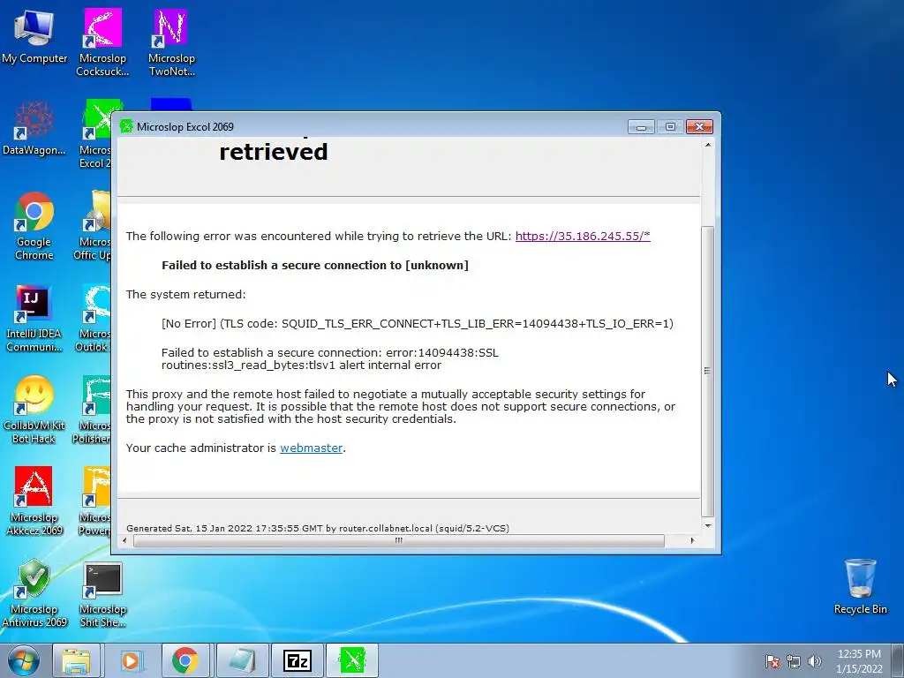Minimize the Microslop Excol window

pos(641,127)
